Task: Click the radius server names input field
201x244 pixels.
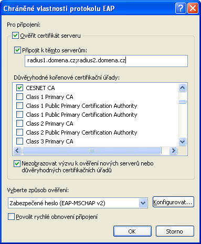Action: tap(106, 61)
